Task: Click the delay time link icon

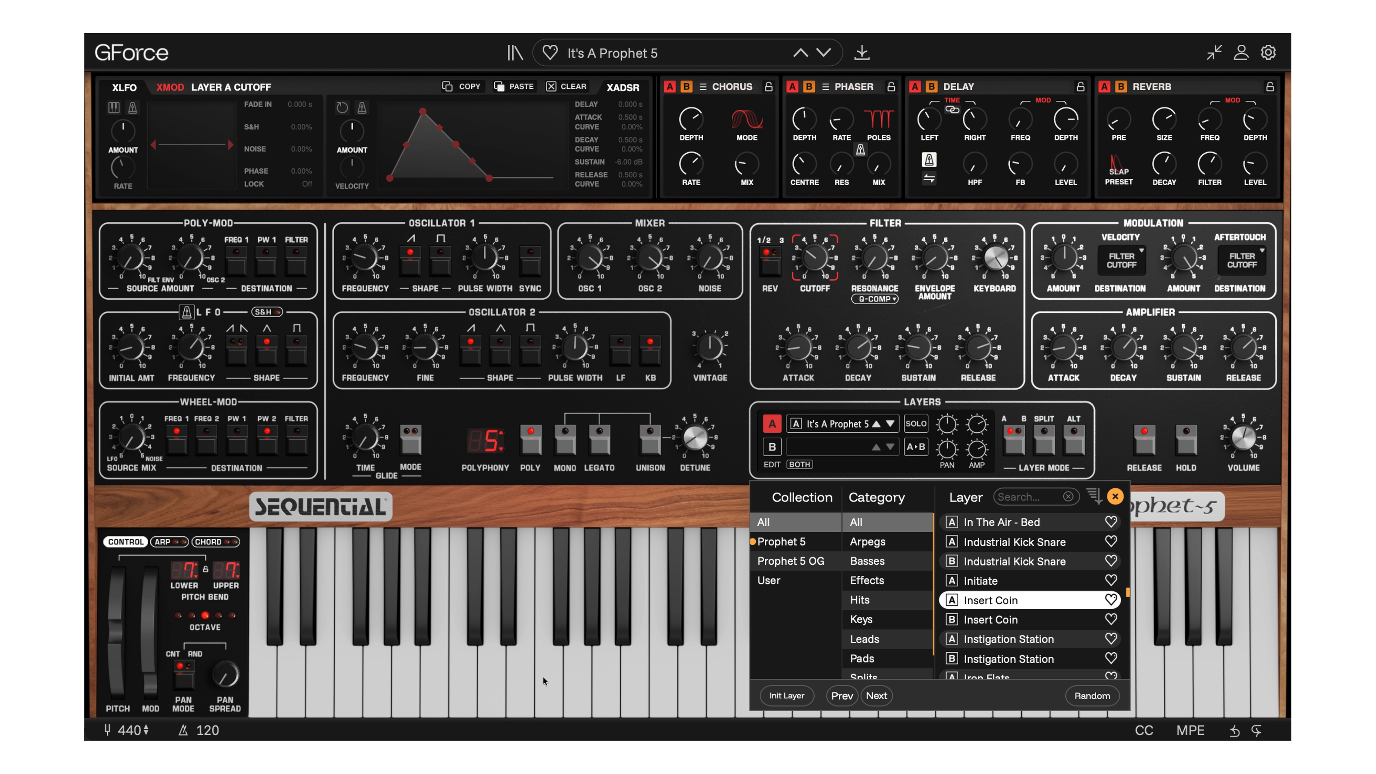Action: pyautogui.click(x=952, y=109)
